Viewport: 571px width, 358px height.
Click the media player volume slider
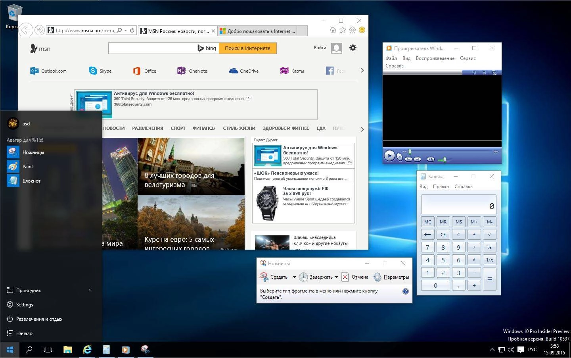coord(445,160)
